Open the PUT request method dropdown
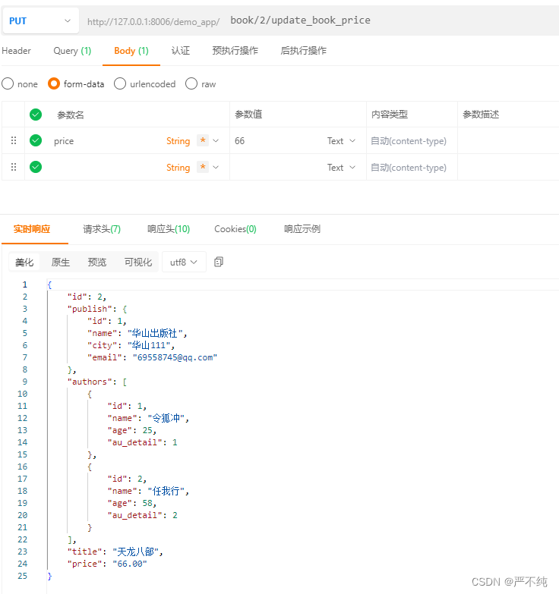The height and width of the screenshot is (594, 559). [x=39, y=20]
